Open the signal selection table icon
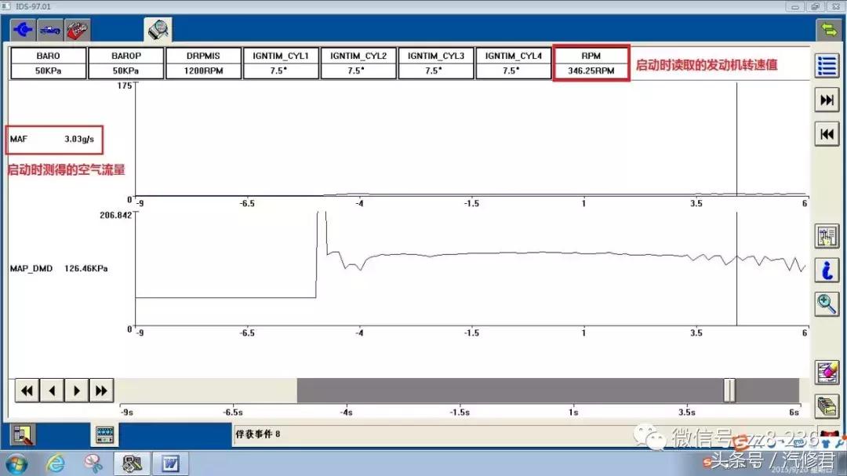 click(827, 236)
